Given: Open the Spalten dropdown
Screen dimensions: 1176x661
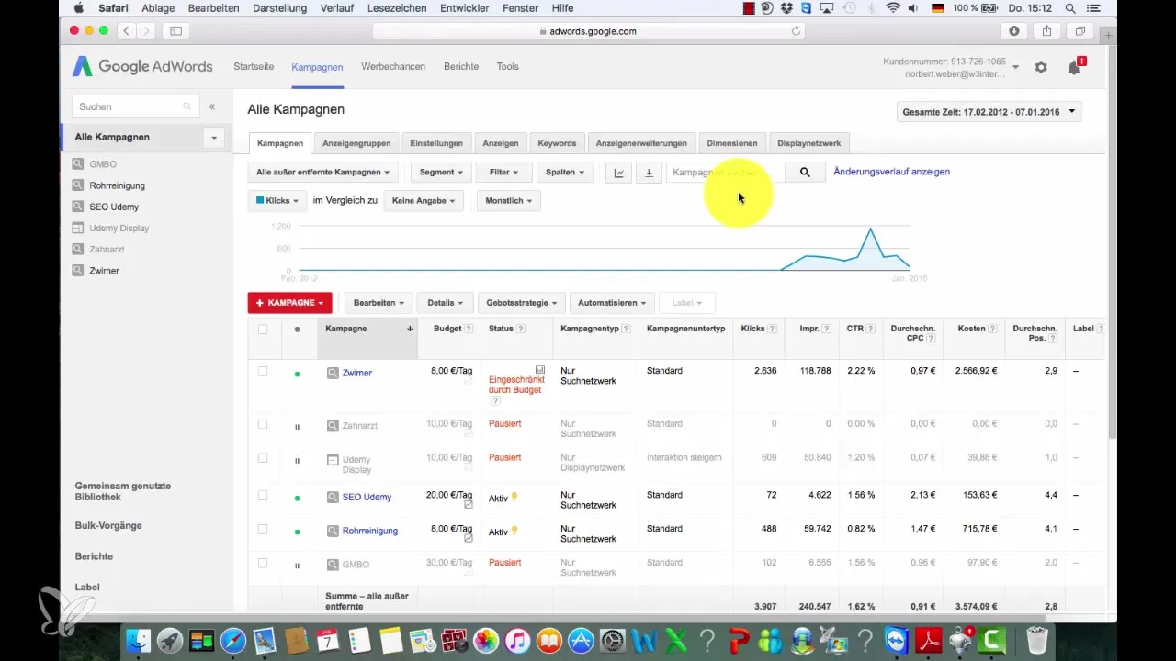Looking at the screenshot, I should [x=565, y=172].
